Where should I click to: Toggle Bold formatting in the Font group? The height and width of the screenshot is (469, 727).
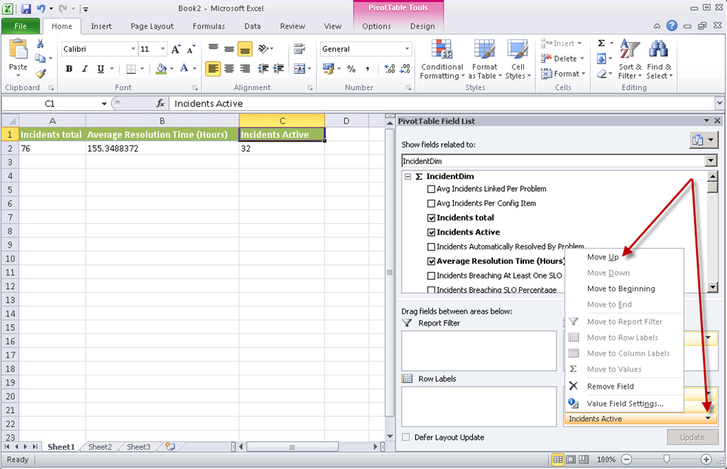click(69, 69)
